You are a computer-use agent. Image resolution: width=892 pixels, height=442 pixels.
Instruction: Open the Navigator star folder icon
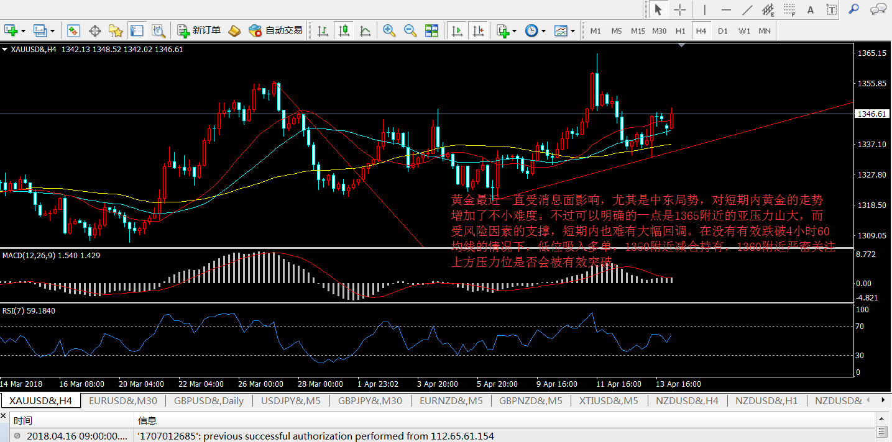pyautogui.click(x=115, y=30)
